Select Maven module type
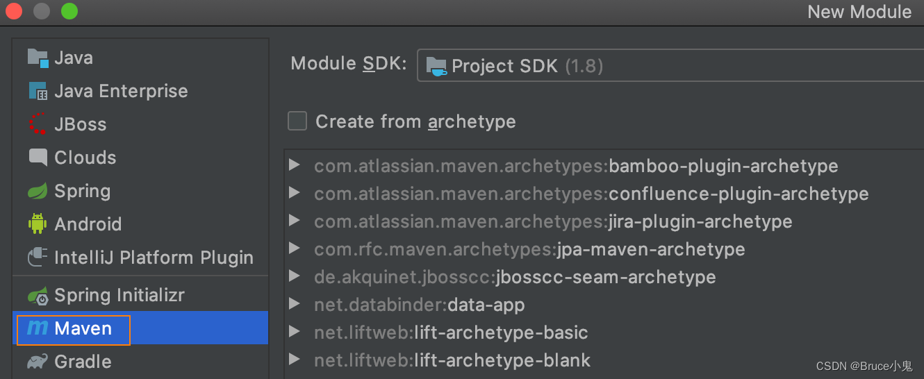Image resolution: width=924 pixels, height=379 pixels. [140, 328]
